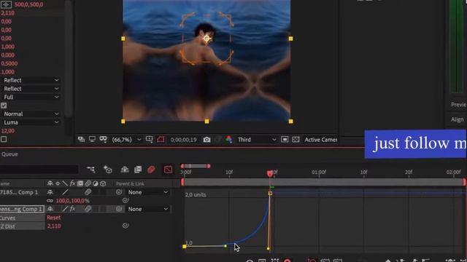Select the Z Dist property row

click(x=23, y=226)
